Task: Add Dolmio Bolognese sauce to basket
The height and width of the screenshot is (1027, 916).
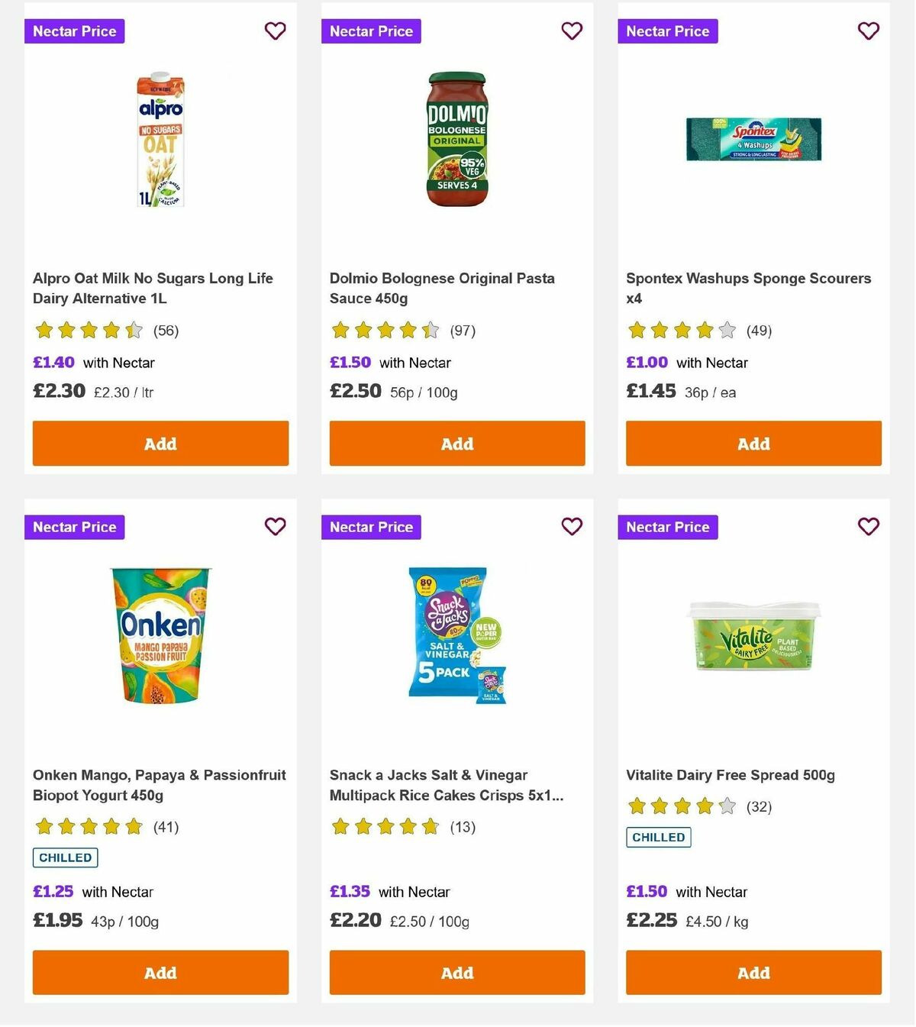Action: [x=456, y=443]
